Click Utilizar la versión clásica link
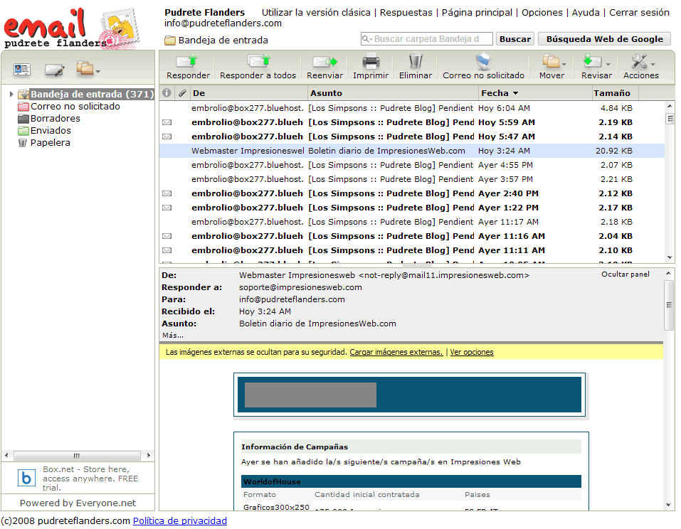The width and height of the screenshot is (681, 529). pyautogui.click(x=316, y=13)
